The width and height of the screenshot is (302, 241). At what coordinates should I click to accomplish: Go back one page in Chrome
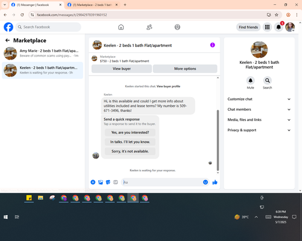coord(5,14)
